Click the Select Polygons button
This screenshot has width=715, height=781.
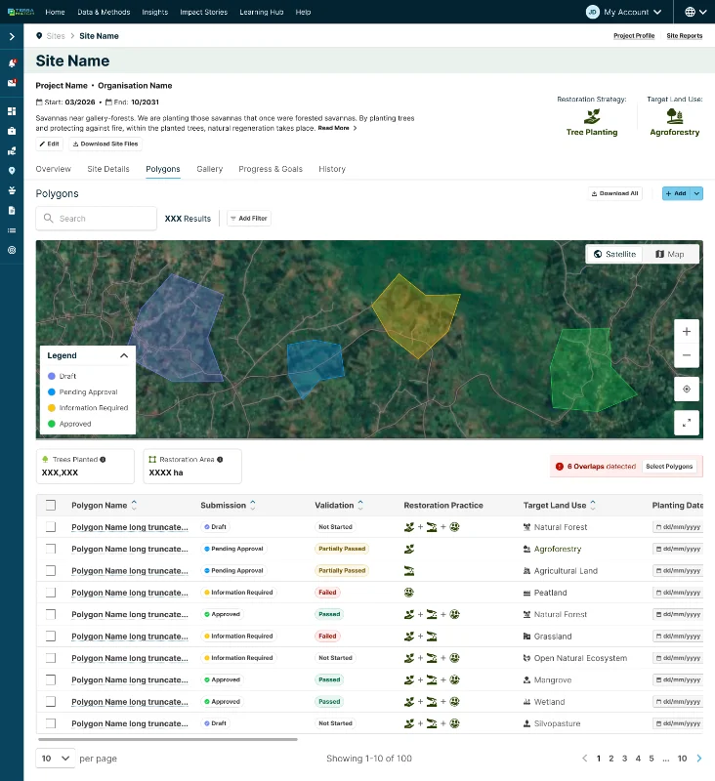pos(669,467)
